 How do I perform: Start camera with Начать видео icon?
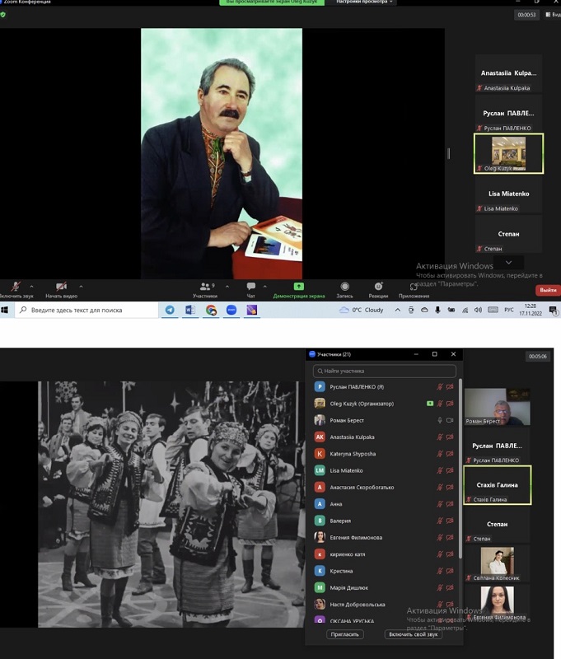click(x=61, y=287)
